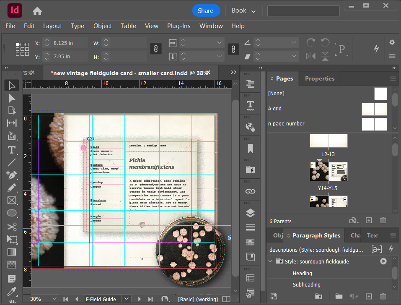This screenshot has height=305, width=401.
Task: Toggle constrain proportions for scale percentages
Action: [233, 49]
